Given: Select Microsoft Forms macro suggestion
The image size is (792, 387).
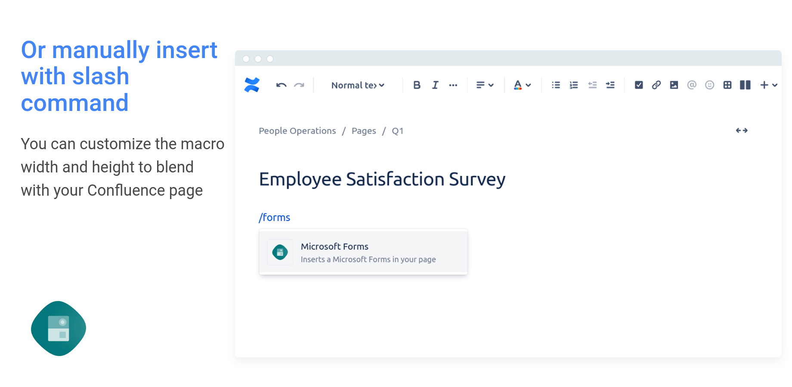Looking at the screenshot, I should point(363,252).
